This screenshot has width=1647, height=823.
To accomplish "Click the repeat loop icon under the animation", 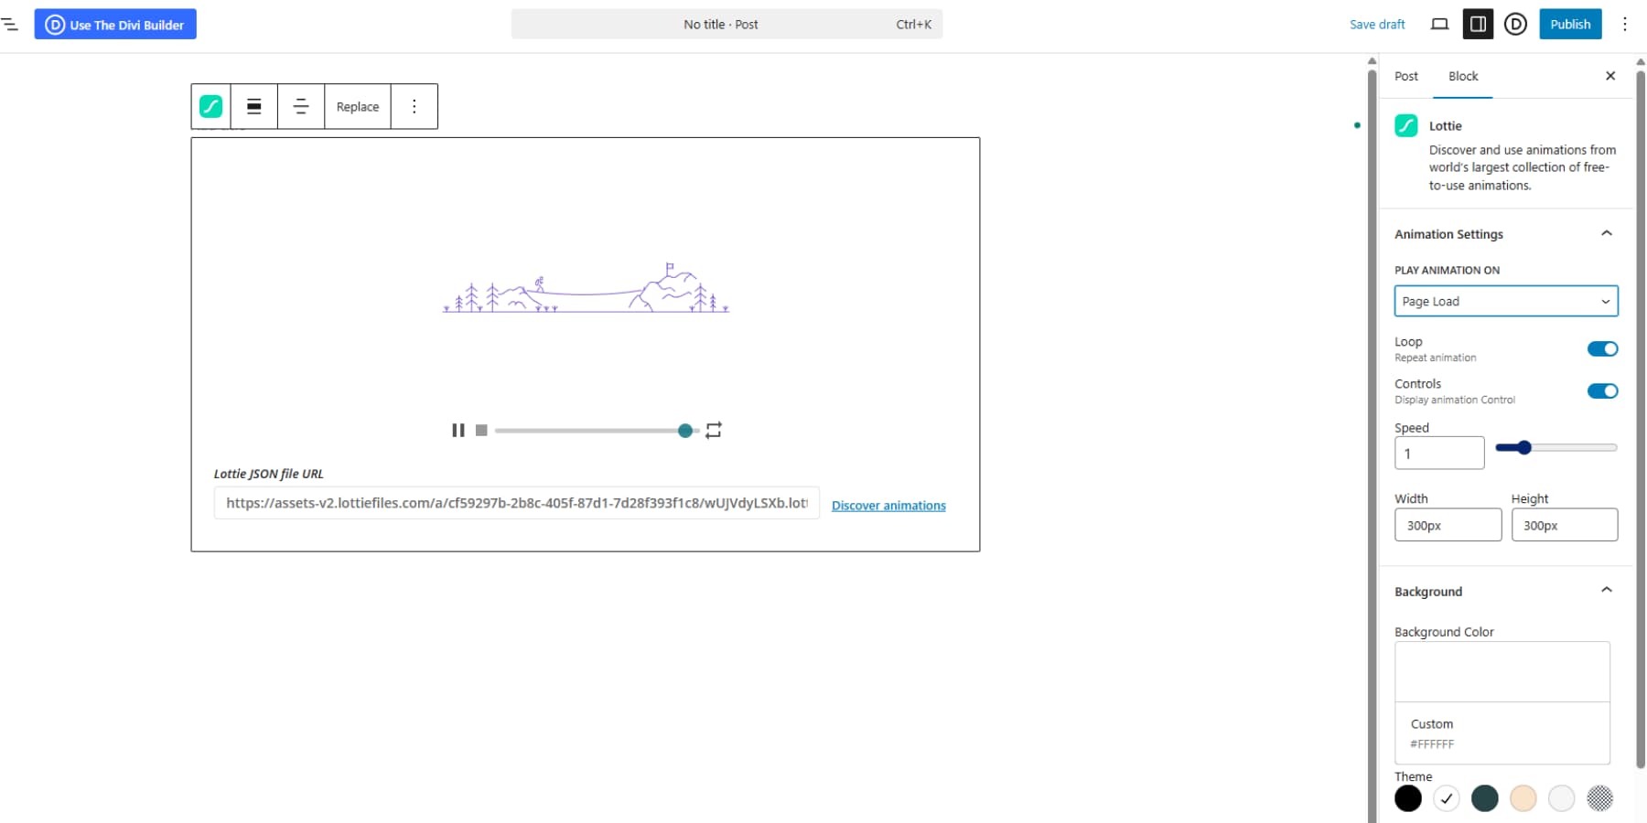I will pyautogui.click(x=714, y=430).
